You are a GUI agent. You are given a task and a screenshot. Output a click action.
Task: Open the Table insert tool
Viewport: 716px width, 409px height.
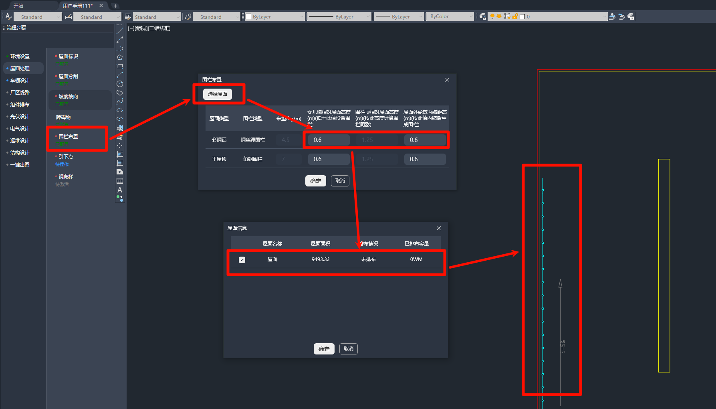point(119,181)
